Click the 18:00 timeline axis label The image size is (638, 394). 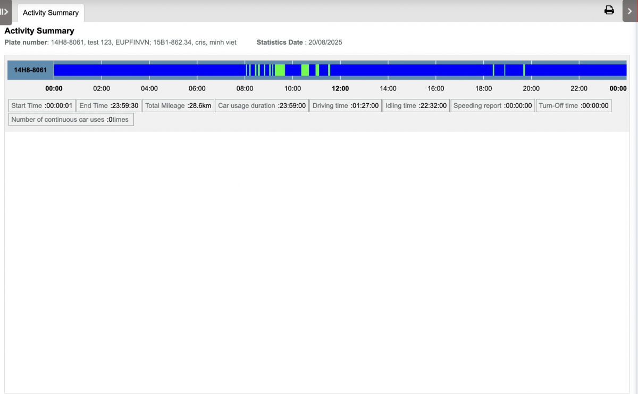[483, 89]
